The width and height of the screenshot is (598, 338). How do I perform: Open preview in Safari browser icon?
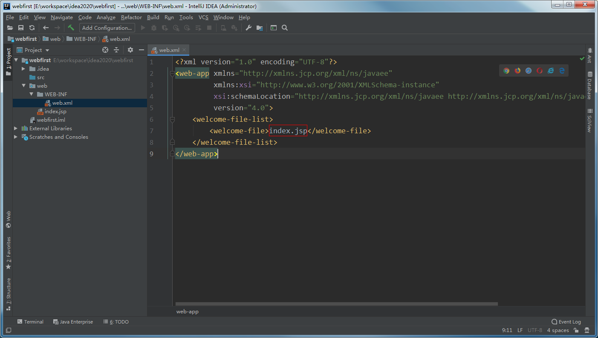coord(529,71)
